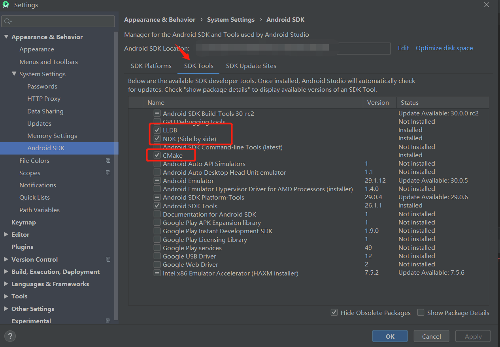This screenshot has width=500, height=347.
Task: Click the Android Studio logo in title bar
Action: (x=6, y=5)
